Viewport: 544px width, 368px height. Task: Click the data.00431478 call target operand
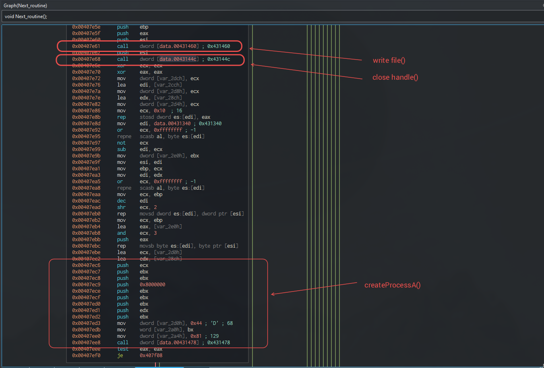pyautogui.click(x=178, y=343)
